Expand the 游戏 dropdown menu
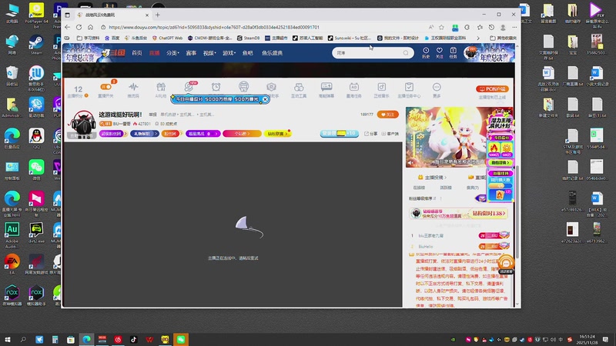Viewport: 616px width, 346px height. pyautogui.click(x=229, y=53)
